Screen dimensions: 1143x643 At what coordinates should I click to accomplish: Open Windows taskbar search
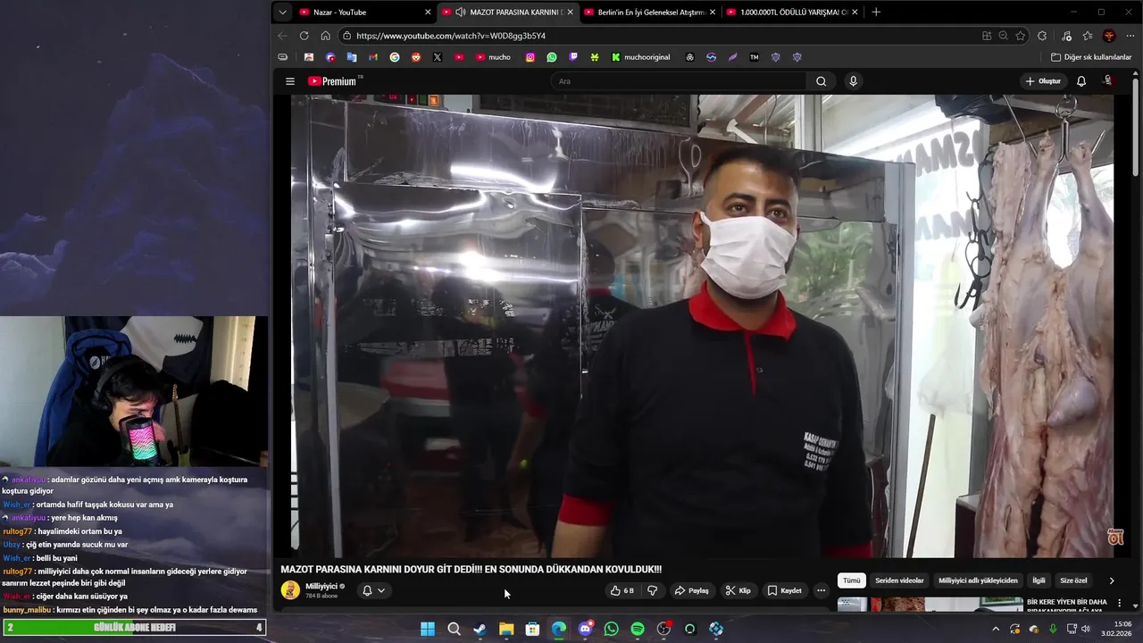coord(454,629)
